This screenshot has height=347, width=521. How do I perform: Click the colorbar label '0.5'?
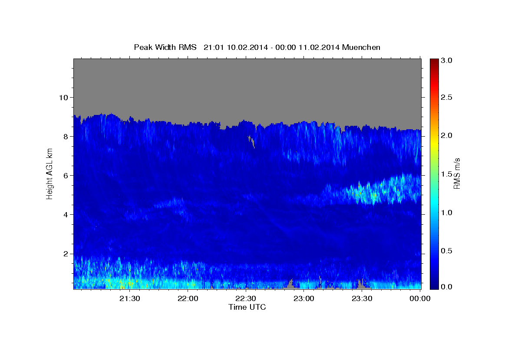447,251
